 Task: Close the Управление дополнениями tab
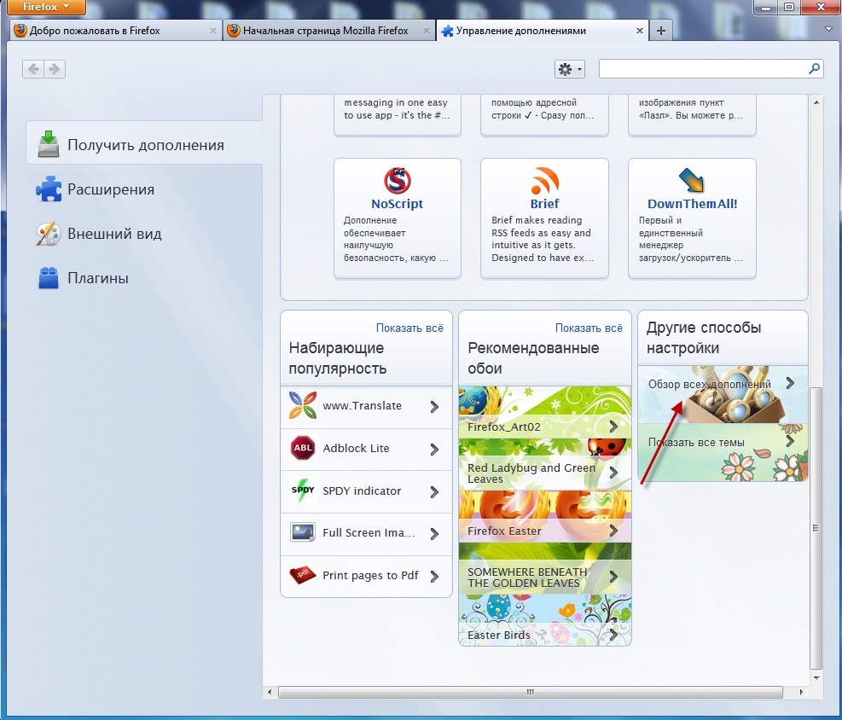pyautogui.click(x=640, y=31)
